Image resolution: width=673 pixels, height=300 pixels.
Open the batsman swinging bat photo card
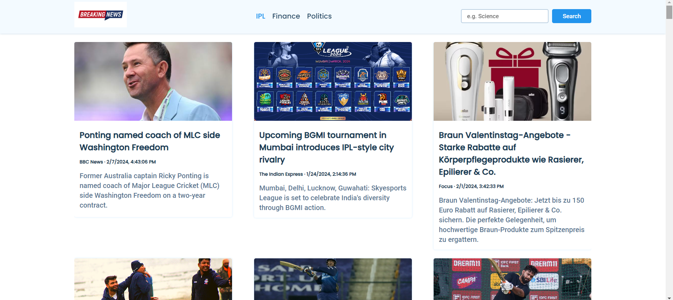[x=333, y=279]
